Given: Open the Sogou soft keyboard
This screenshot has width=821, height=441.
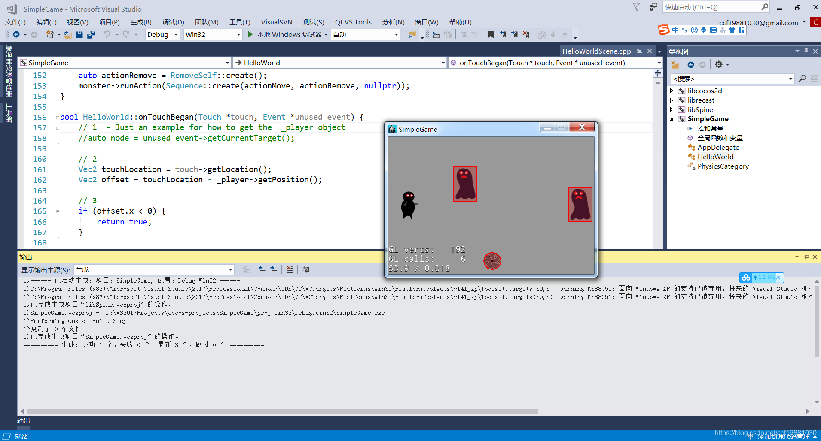Looking at the screenshot, I should click(x=713, y=30).
